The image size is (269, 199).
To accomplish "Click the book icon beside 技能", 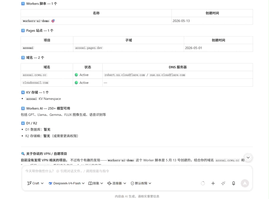I will coord(90,183).
